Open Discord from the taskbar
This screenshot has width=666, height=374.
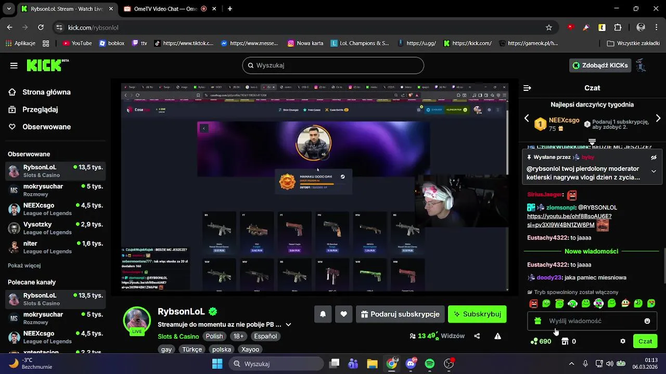[411, 364]
